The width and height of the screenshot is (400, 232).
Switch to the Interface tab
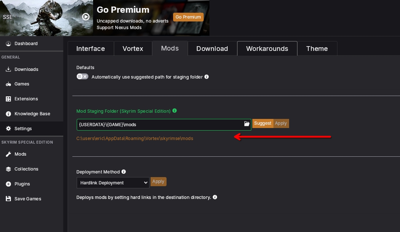[x=91, y=48]
